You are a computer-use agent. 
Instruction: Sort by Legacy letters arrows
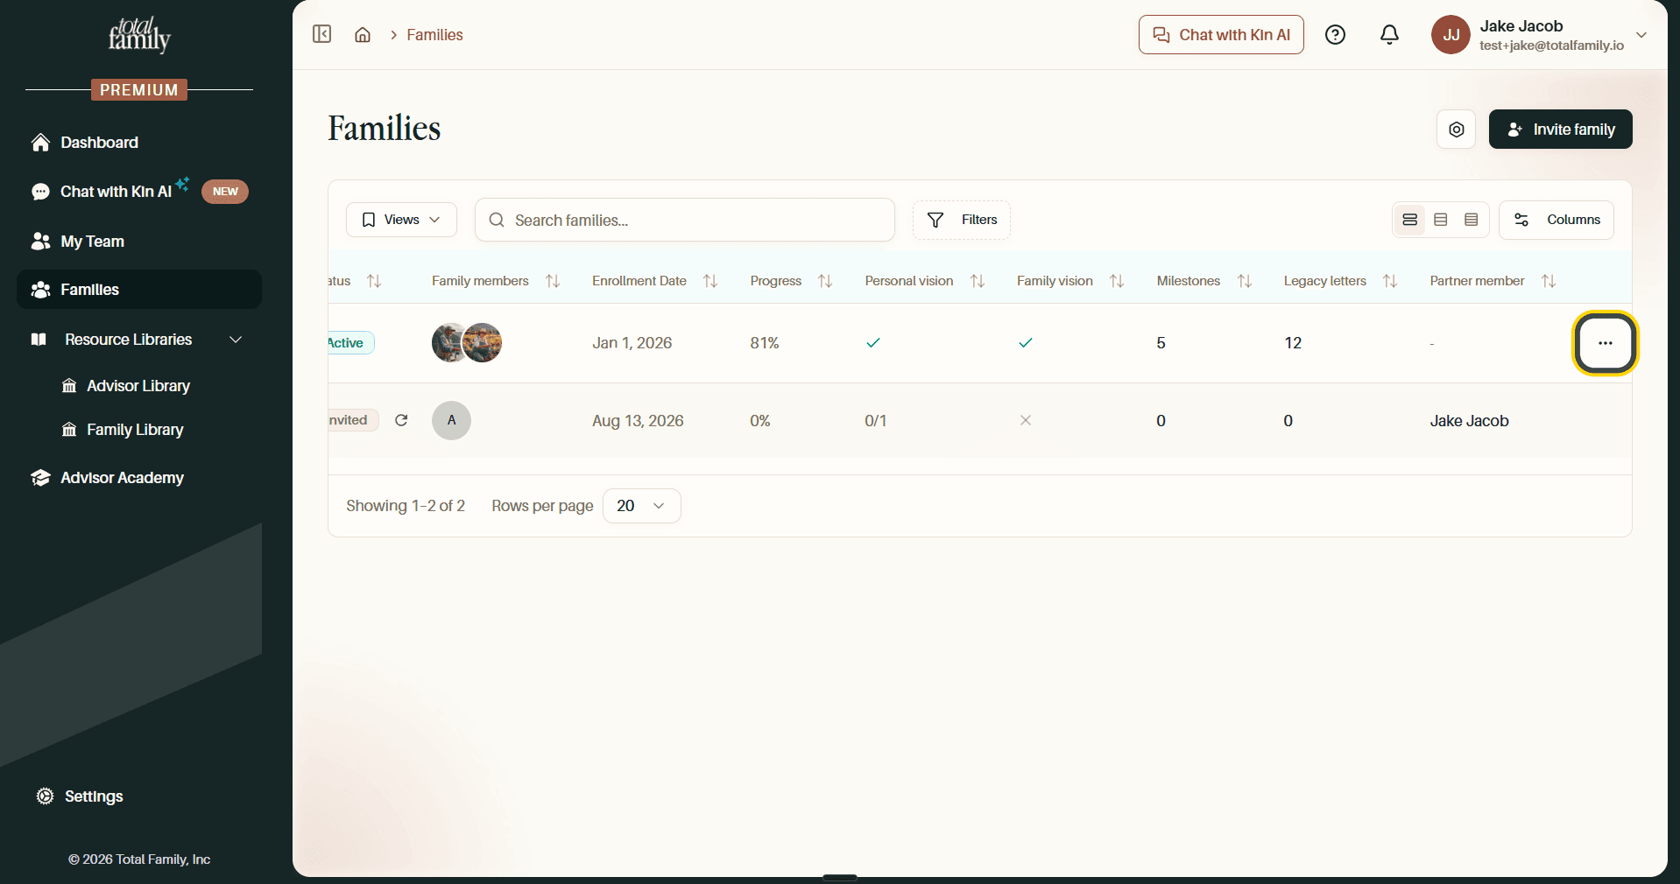1390,281
